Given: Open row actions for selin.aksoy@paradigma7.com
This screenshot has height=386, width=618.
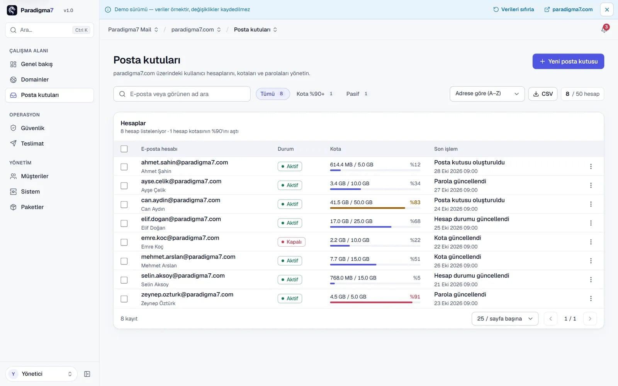Looking at the screenshot, I should 591,280.
